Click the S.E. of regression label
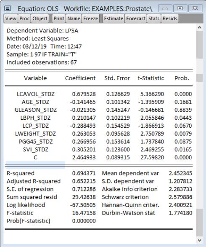The height and width of the screenshot is (247, 206). tap(30, 189)
